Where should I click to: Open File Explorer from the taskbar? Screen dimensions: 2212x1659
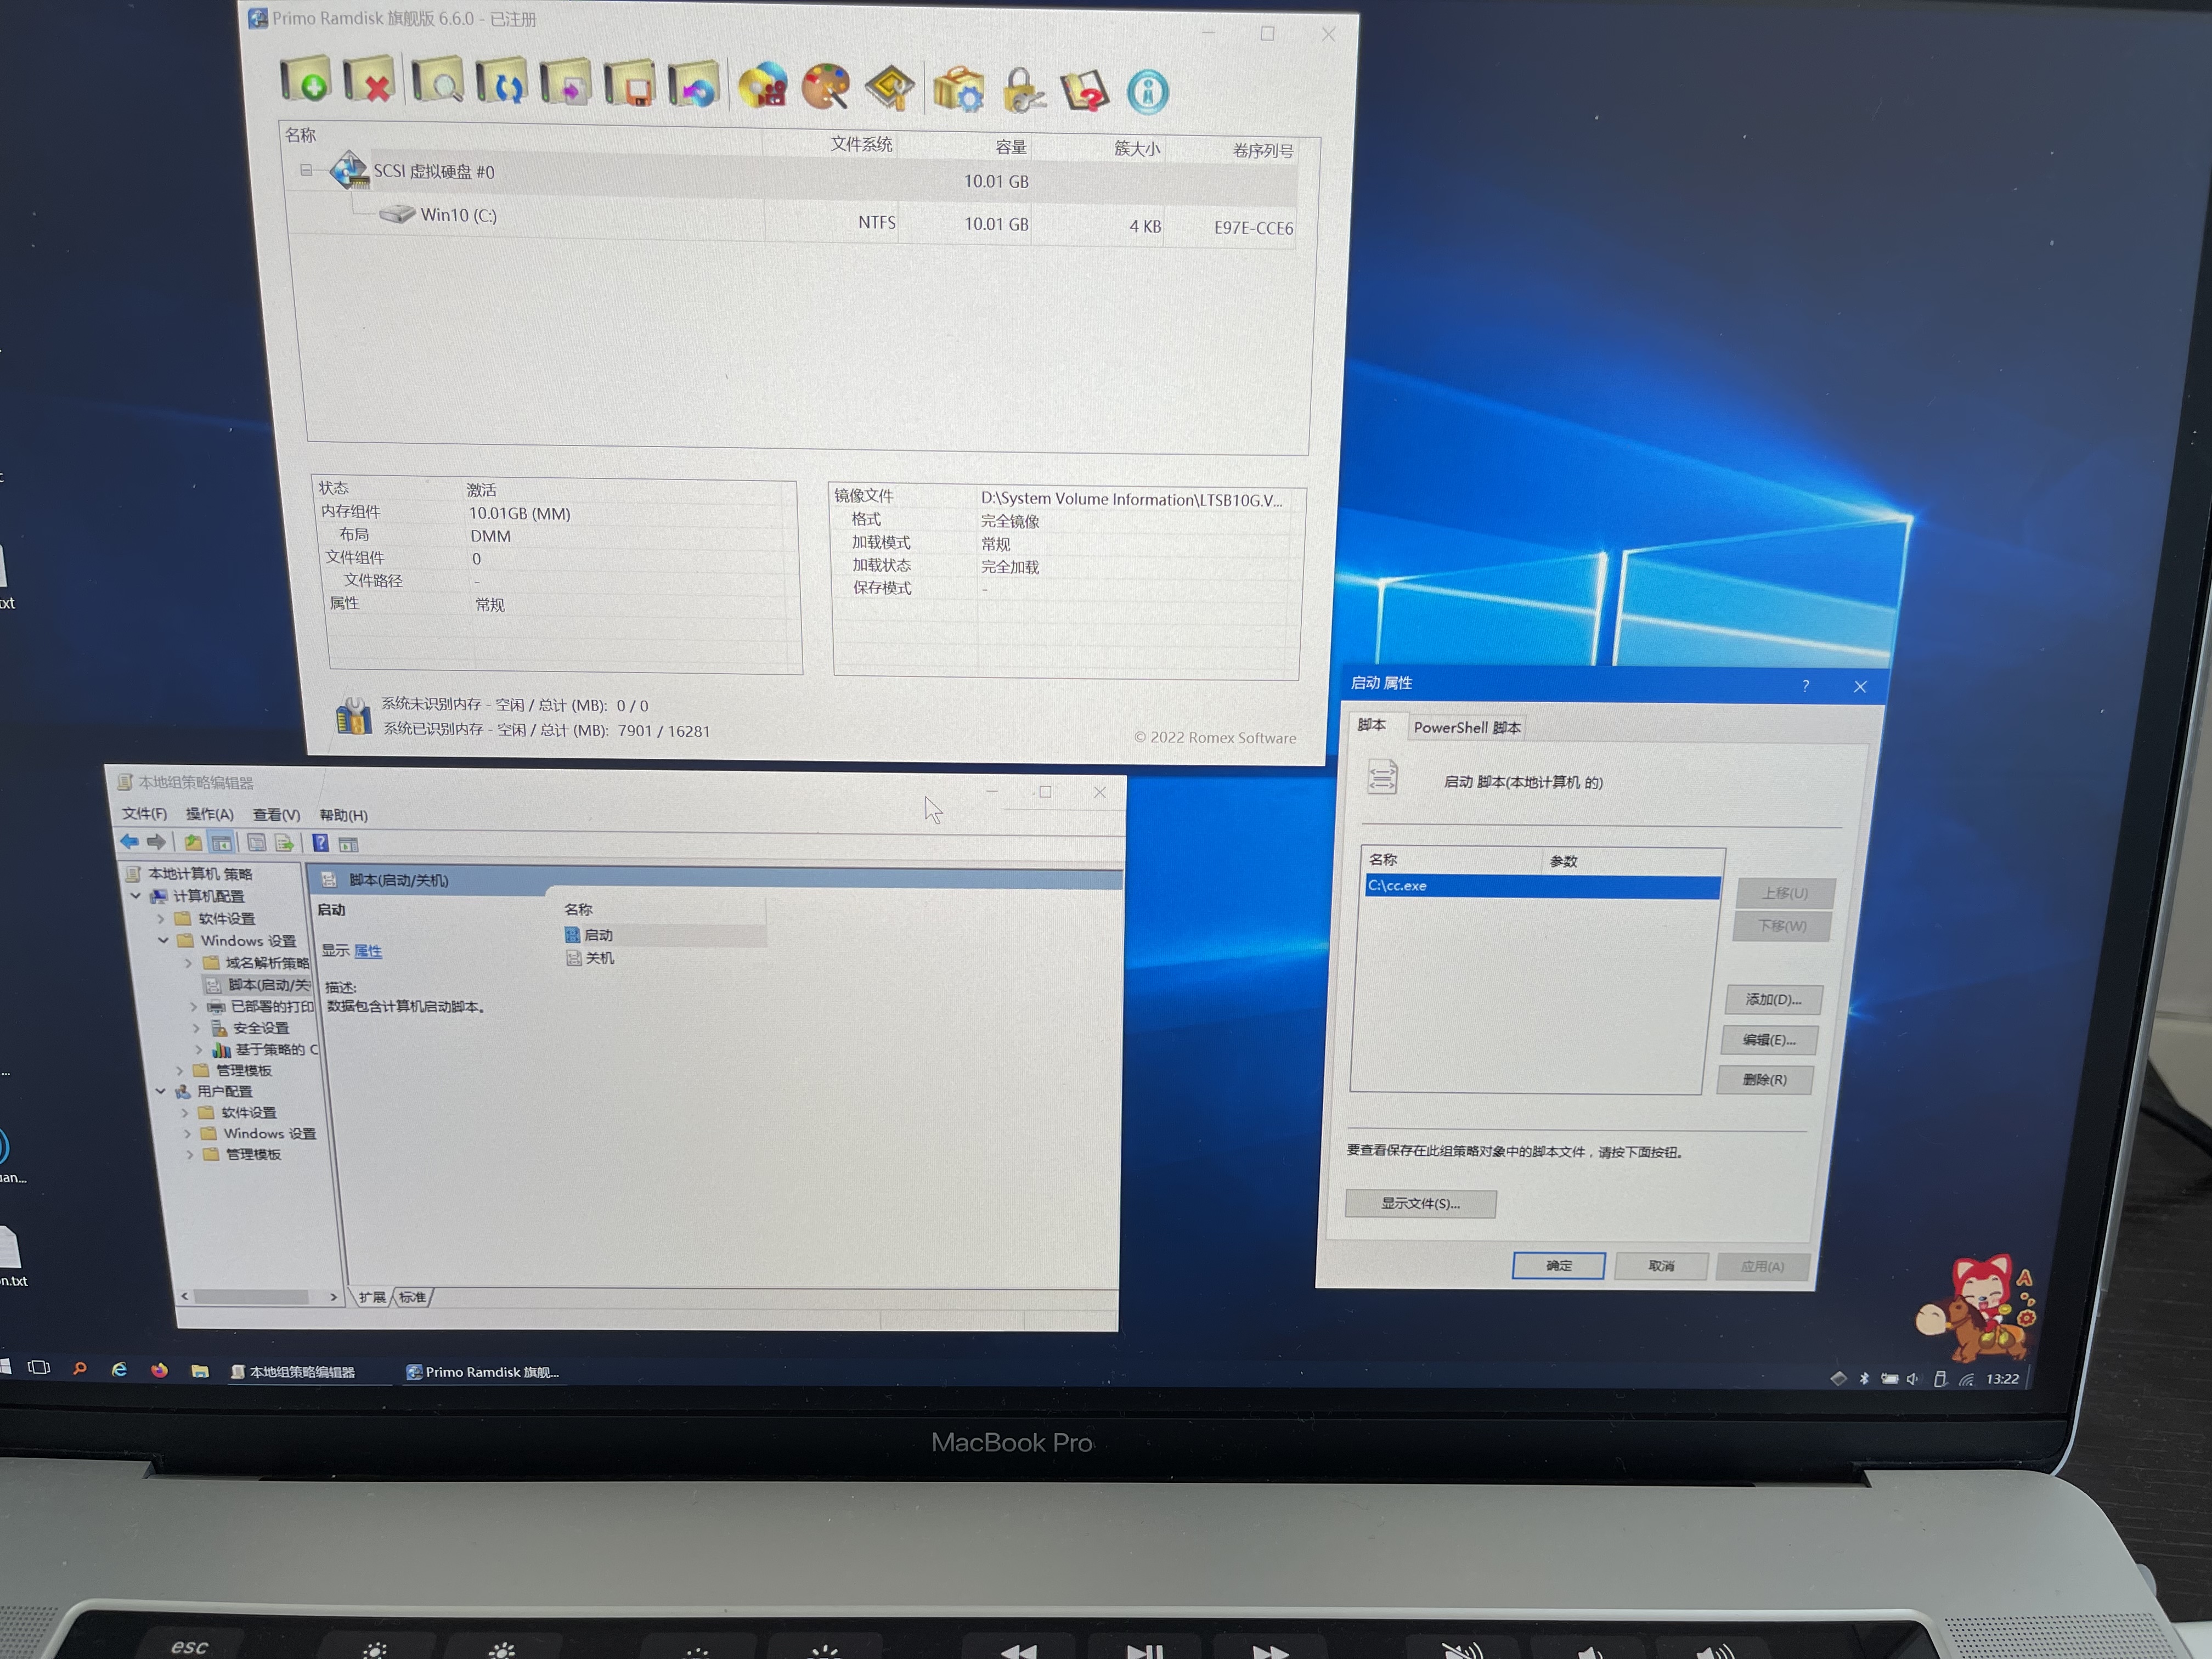point(200,1371)
